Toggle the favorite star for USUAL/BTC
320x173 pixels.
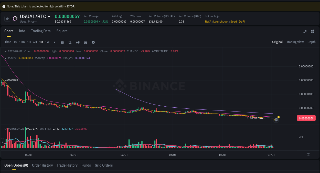[x=7, y=18]
